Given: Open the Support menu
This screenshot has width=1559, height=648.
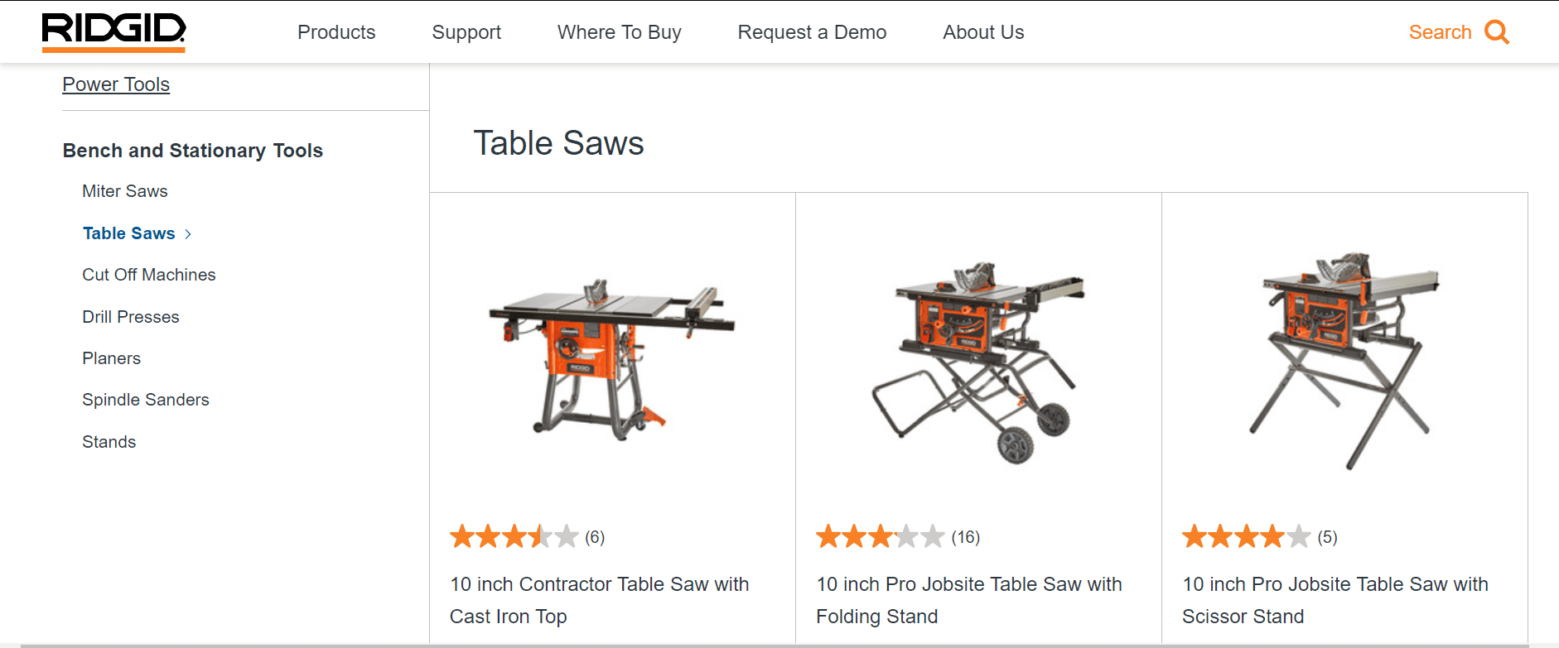Looking at the screenshot, I should pos(466,31).
